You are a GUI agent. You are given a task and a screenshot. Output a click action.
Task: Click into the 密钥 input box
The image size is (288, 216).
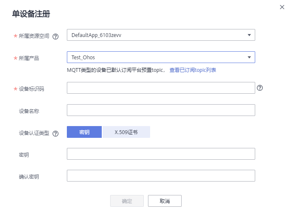click(x=161, y=154)
